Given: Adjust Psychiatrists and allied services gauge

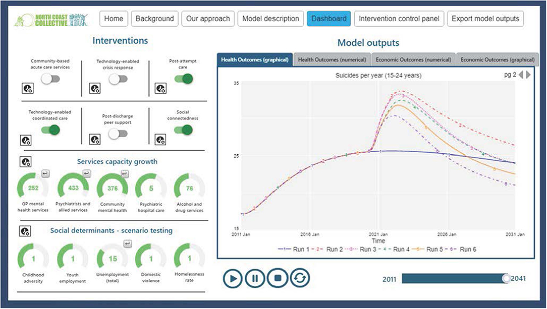Looking at the screenshot, I should (73, 187).
